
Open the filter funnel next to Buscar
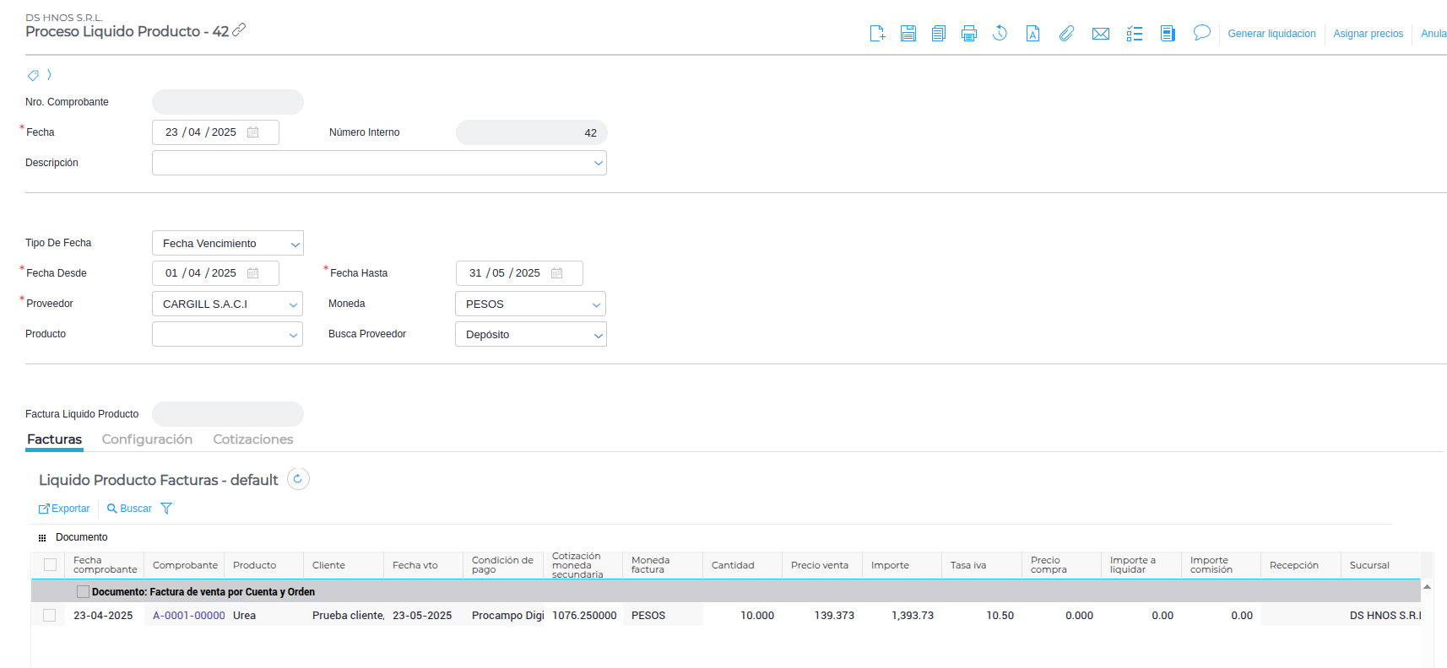[166, 509]
